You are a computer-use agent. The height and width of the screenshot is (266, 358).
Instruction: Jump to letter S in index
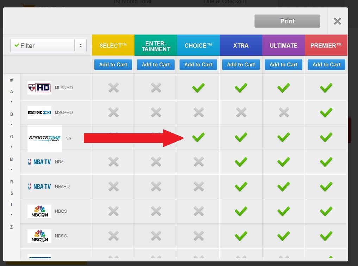pos(11,193)
